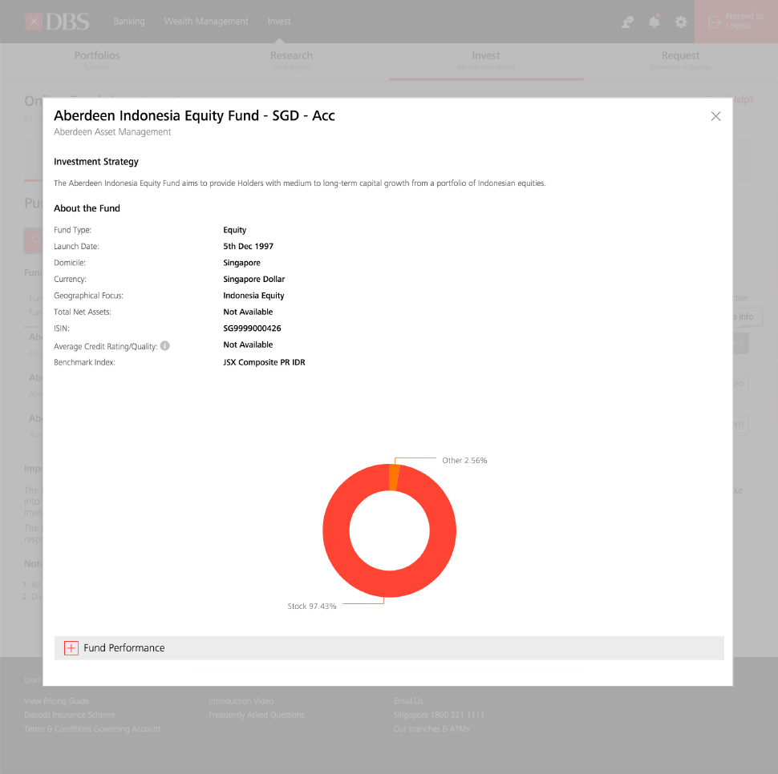Click Proceed to Logout button
Viewport: 778px width, 774px height.
tap(736, 22)
